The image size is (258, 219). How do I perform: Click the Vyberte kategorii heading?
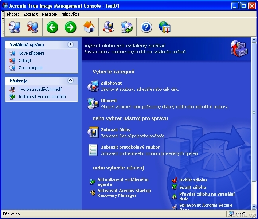(114, 71)
